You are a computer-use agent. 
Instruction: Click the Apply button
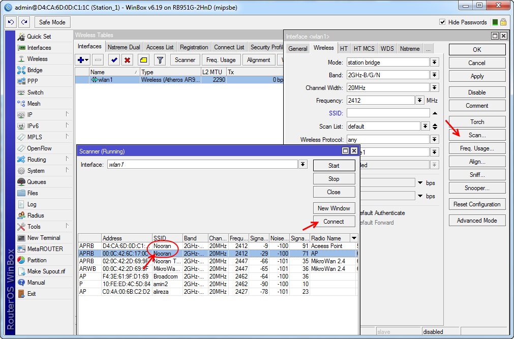coord(477,76)
